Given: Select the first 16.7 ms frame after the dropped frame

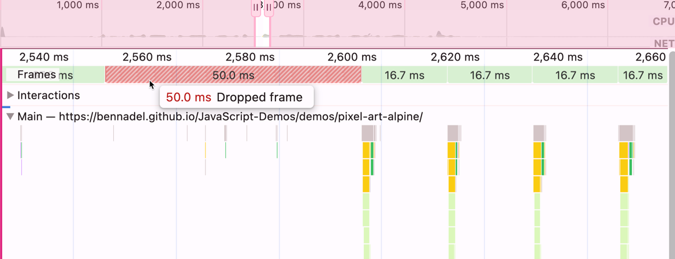Looking at the screenshot, I should click(x=404, y=75).
